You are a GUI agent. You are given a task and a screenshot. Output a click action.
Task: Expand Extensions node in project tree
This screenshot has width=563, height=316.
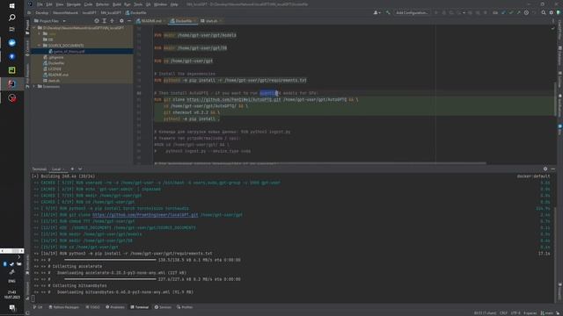34,86
